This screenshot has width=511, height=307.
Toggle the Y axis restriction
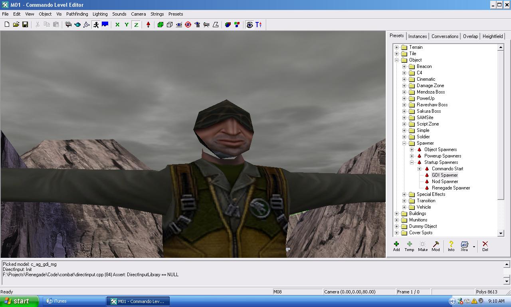(127, 25)
